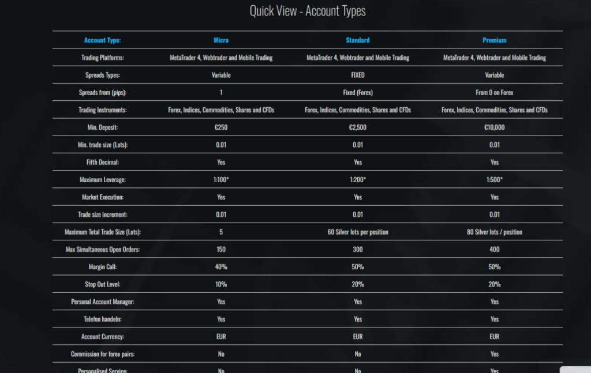Click the "Maximum Leverage:" row label

(x=103, y=179)
